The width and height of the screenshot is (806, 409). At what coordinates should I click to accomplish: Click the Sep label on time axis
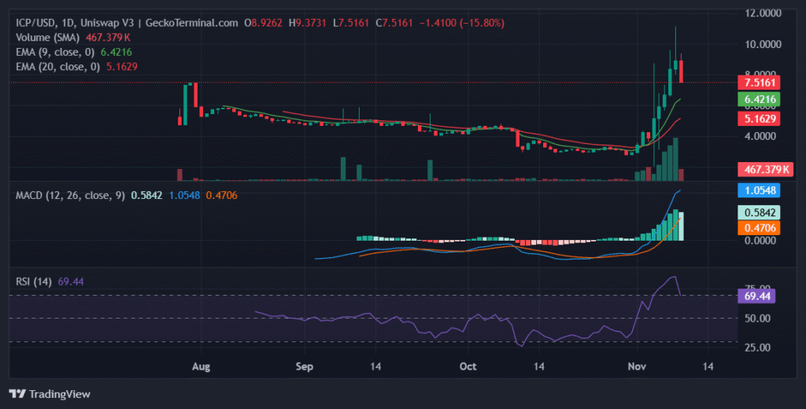(305, 367)
